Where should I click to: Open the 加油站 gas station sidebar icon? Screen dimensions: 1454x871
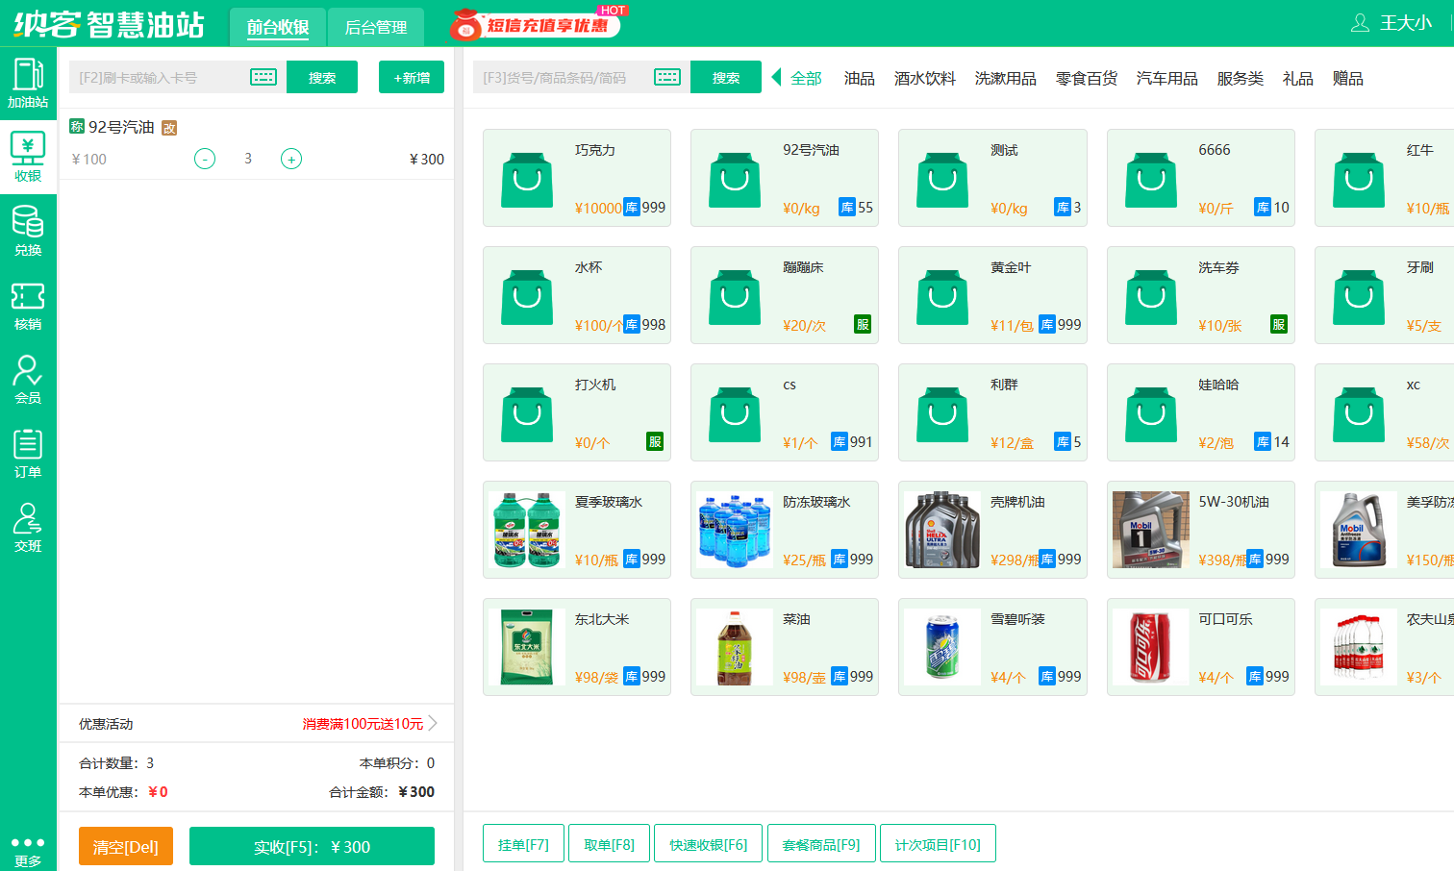(28, 83)
